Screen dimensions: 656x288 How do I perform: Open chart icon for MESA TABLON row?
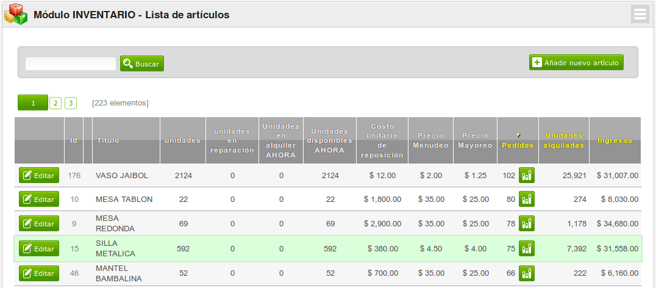click(526, 200)
